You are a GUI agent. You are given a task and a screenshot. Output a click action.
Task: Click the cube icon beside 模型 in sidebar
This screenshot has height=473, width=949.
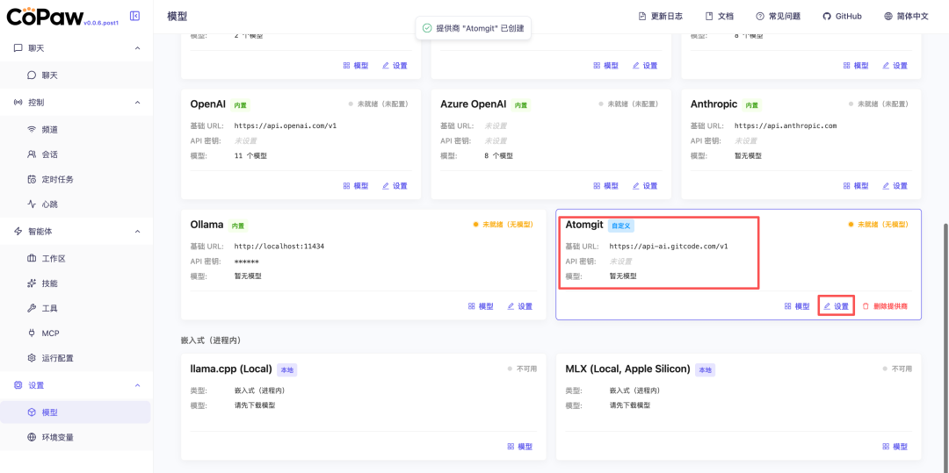(33, 412)
